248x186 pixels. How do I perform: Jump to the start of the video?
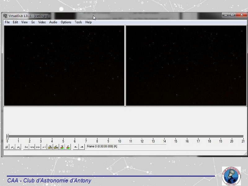click(x=26, y=147)
